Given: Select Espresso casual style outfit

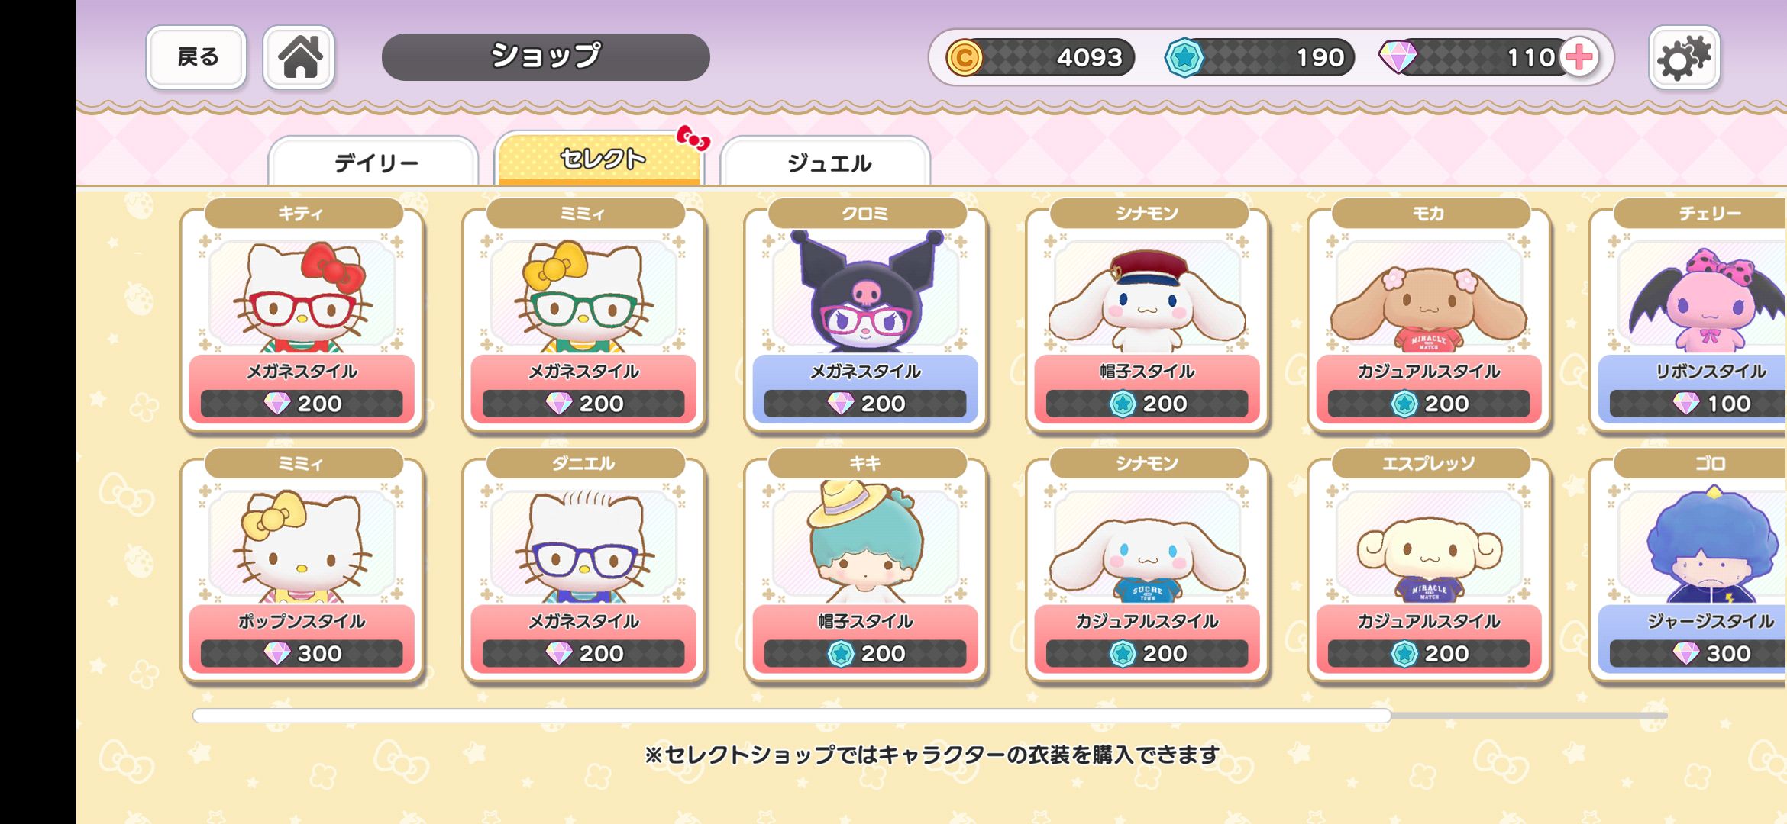Looking at the screenshot, I should (1429, 566).
